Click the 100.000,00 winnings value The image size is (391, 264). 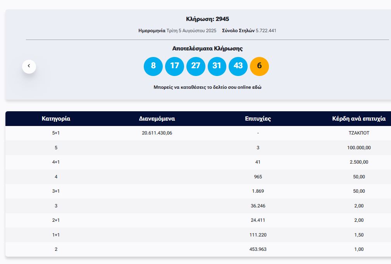359,148
